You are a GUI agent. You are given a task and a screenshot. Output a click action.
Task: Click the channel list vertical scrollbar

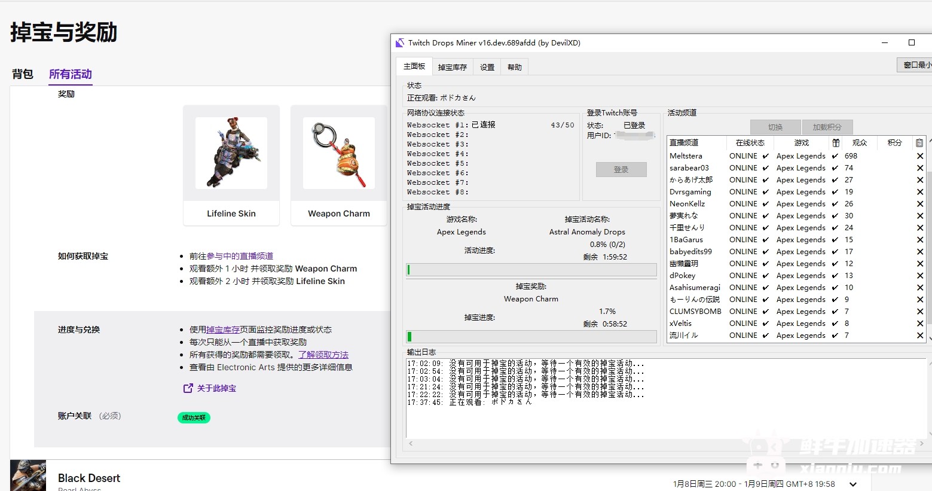pos(930,239)
